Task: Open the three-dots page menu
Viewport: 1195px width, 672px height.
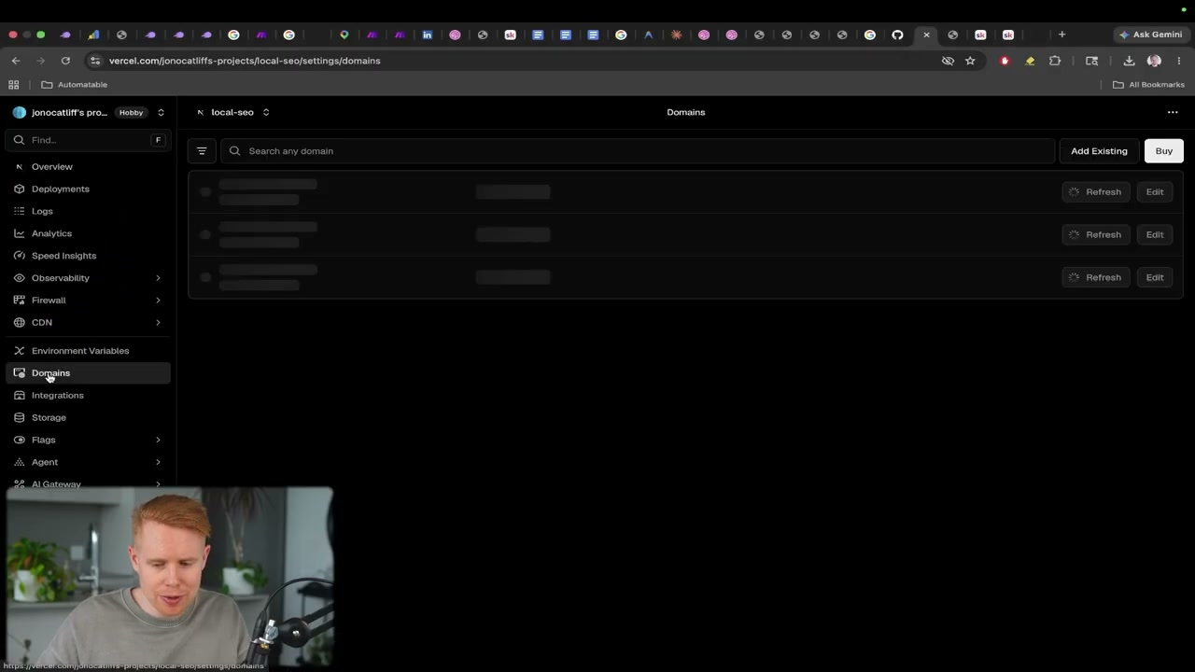Action: 1173,113
